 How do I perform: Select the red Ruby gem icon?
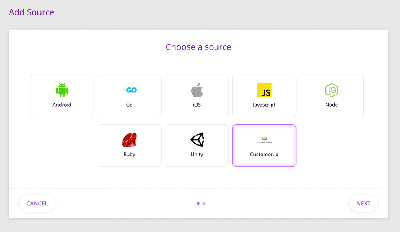(x=130, y=140)
